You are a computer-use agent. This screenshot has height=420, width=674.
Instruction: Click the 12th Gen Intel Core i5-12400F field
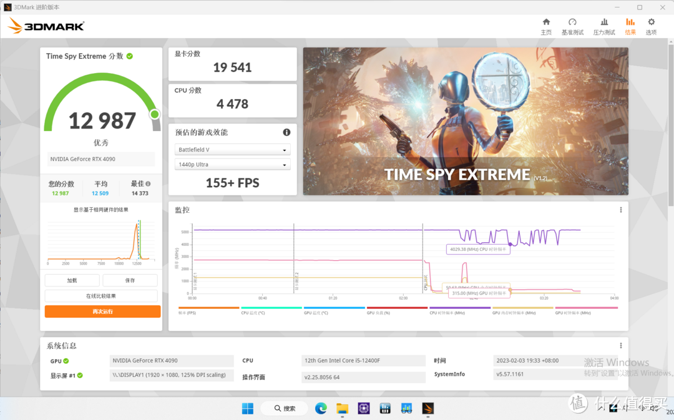point(363,361)
